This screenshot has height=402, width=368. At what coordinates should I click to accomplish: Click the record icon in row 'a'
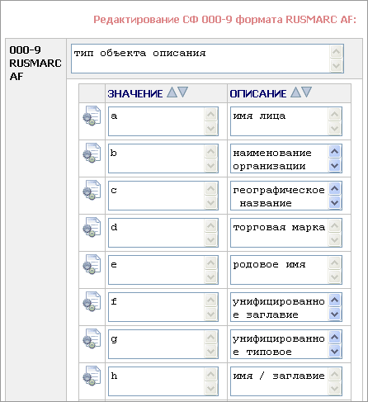[92, 116]
